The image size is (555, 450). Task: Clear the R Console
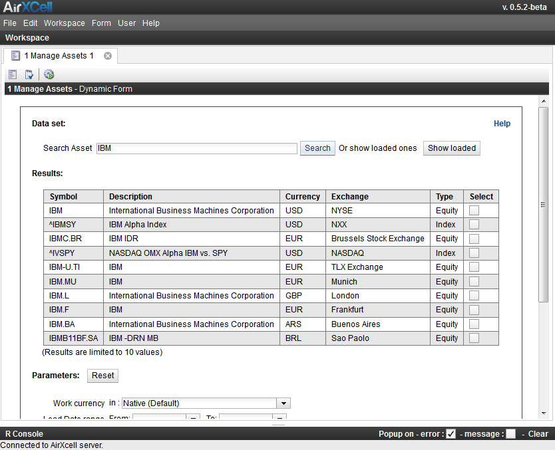tap(538, 434)
